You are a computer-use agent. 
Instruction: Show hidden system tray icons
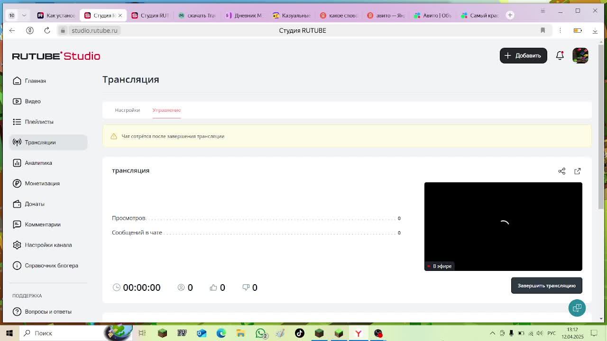492,333
